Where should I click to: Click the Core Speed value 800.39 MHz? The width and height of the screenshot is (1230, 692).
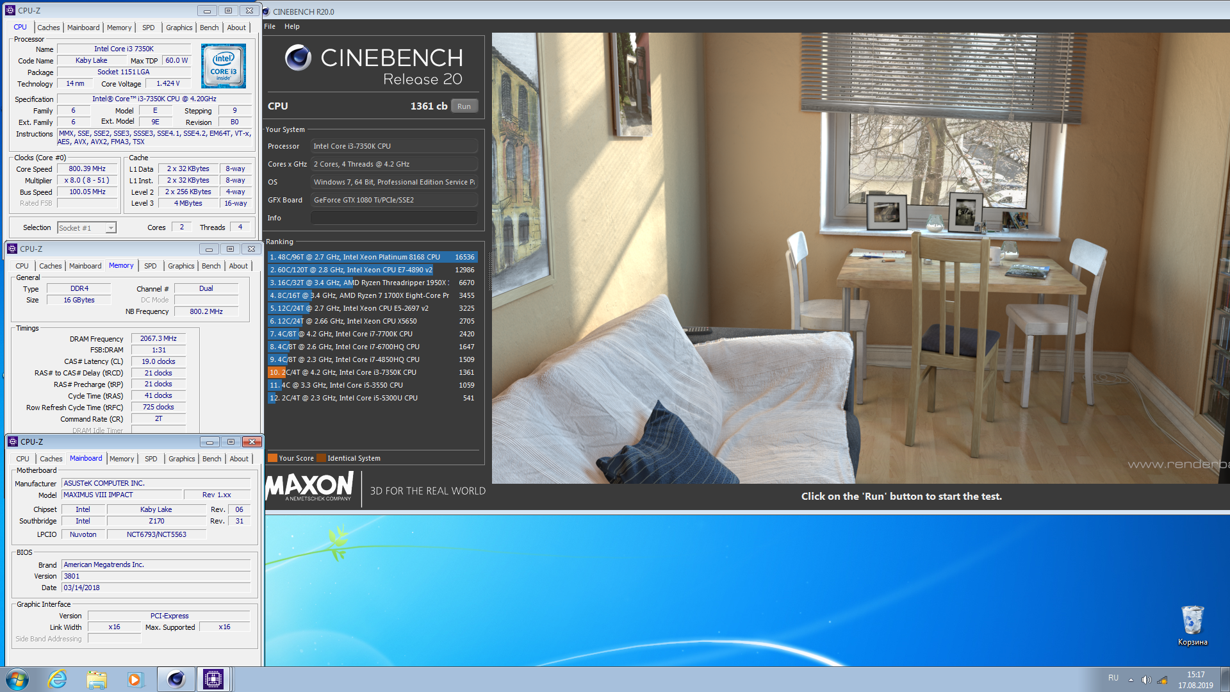point(88,169)
